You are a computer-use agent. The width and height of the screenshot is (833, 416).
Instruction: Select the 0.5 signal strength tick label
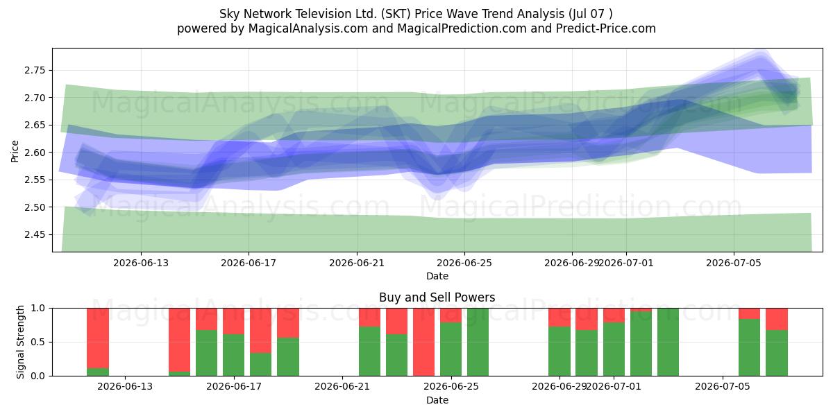(x=39, y=342)
